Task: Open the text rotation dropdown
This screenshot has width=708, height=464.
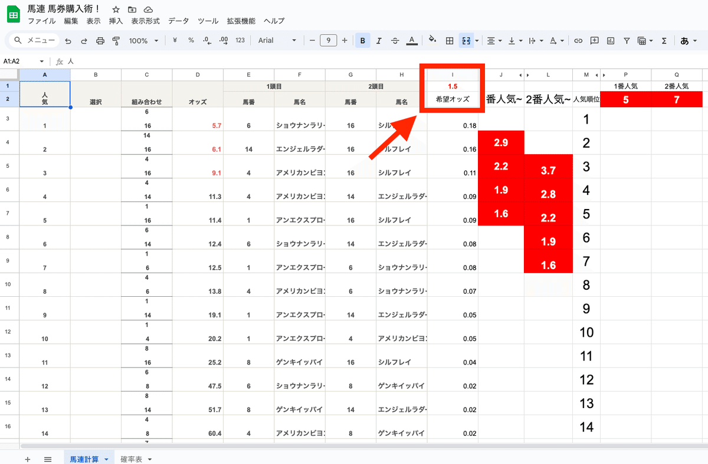Action: tap(556, 41)
